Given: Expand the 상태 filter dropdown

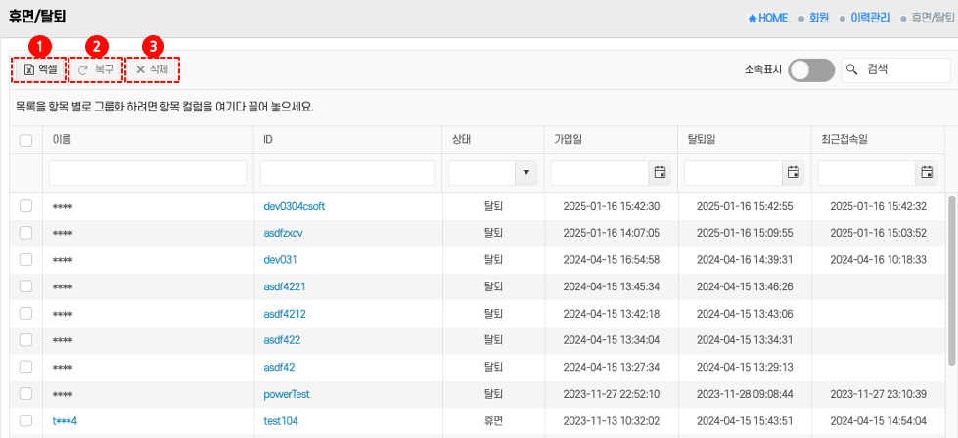Looking at the screenshot, I should [x=528, y=173].
